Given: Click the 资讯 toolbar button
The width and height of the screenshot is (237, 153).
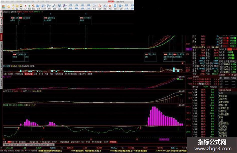Looking at the screenshot, I should click(x=71, y=5).
